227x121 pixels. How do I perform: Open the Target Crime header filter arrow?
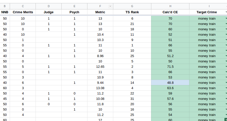coord(226,12)
